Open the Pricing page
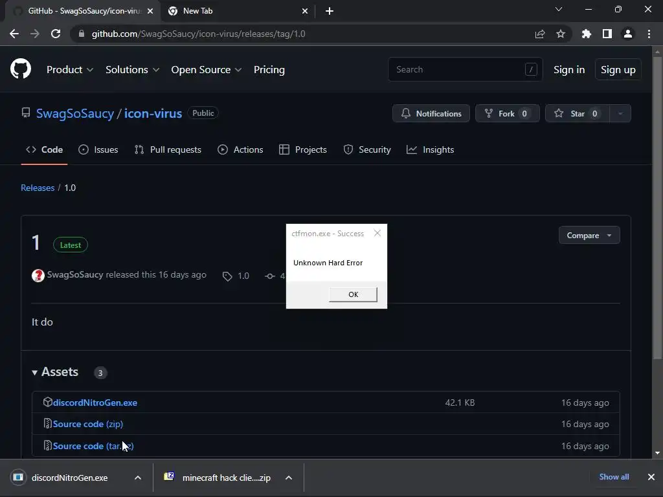 pyautogui.click(x=269, y=70)
